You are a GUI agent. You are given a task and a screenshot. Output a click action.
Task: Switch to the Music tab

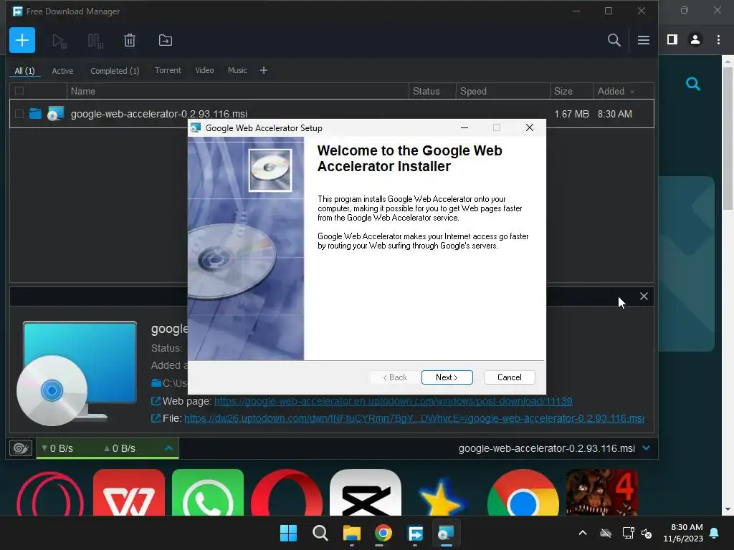click(x=237, y=70)
